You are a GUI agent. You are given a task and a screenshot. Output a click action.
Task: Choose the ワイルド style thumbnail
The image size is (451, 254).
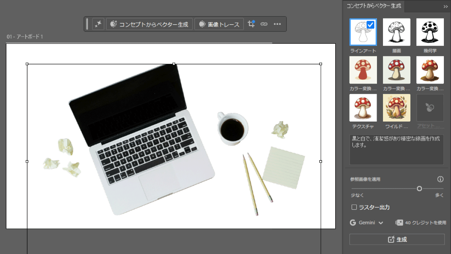[397, 108]
